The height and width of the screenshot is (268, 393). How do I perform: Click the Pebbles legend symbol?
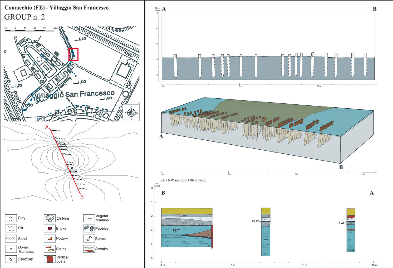(x=89, y=228)
